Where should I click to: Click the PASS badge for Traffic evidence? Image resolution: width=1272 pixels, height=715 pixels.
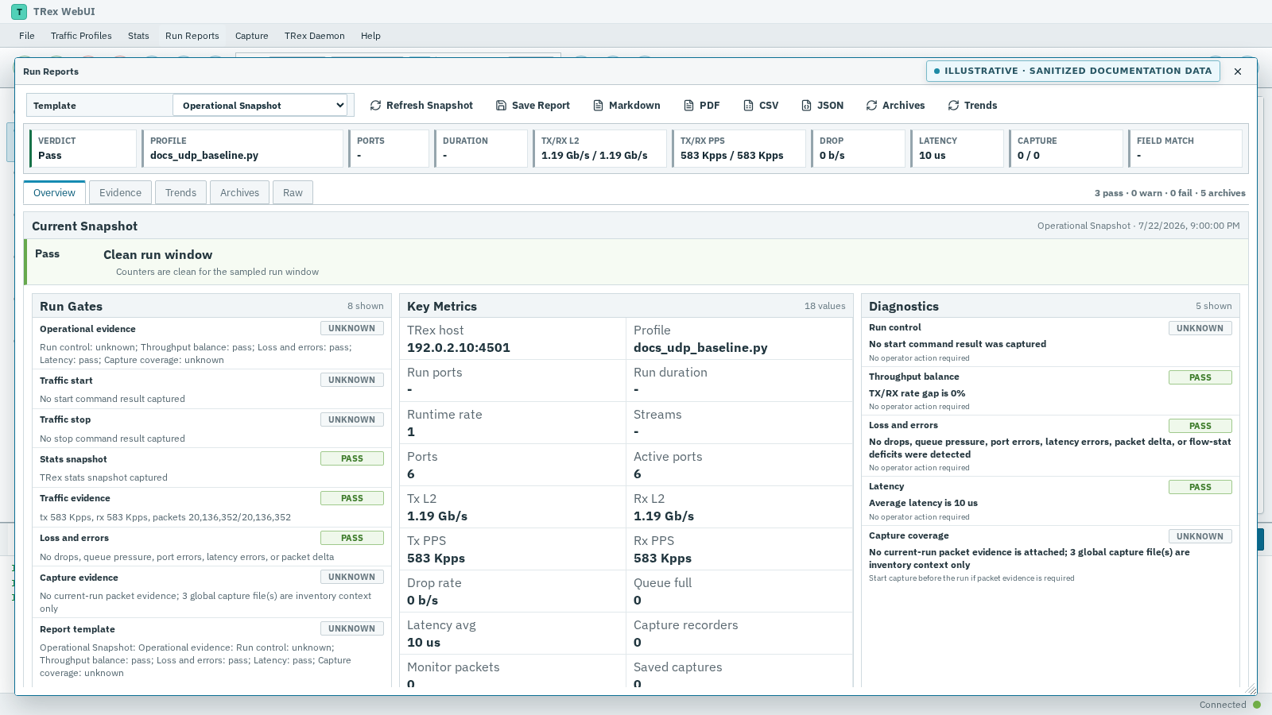(352, 498)
